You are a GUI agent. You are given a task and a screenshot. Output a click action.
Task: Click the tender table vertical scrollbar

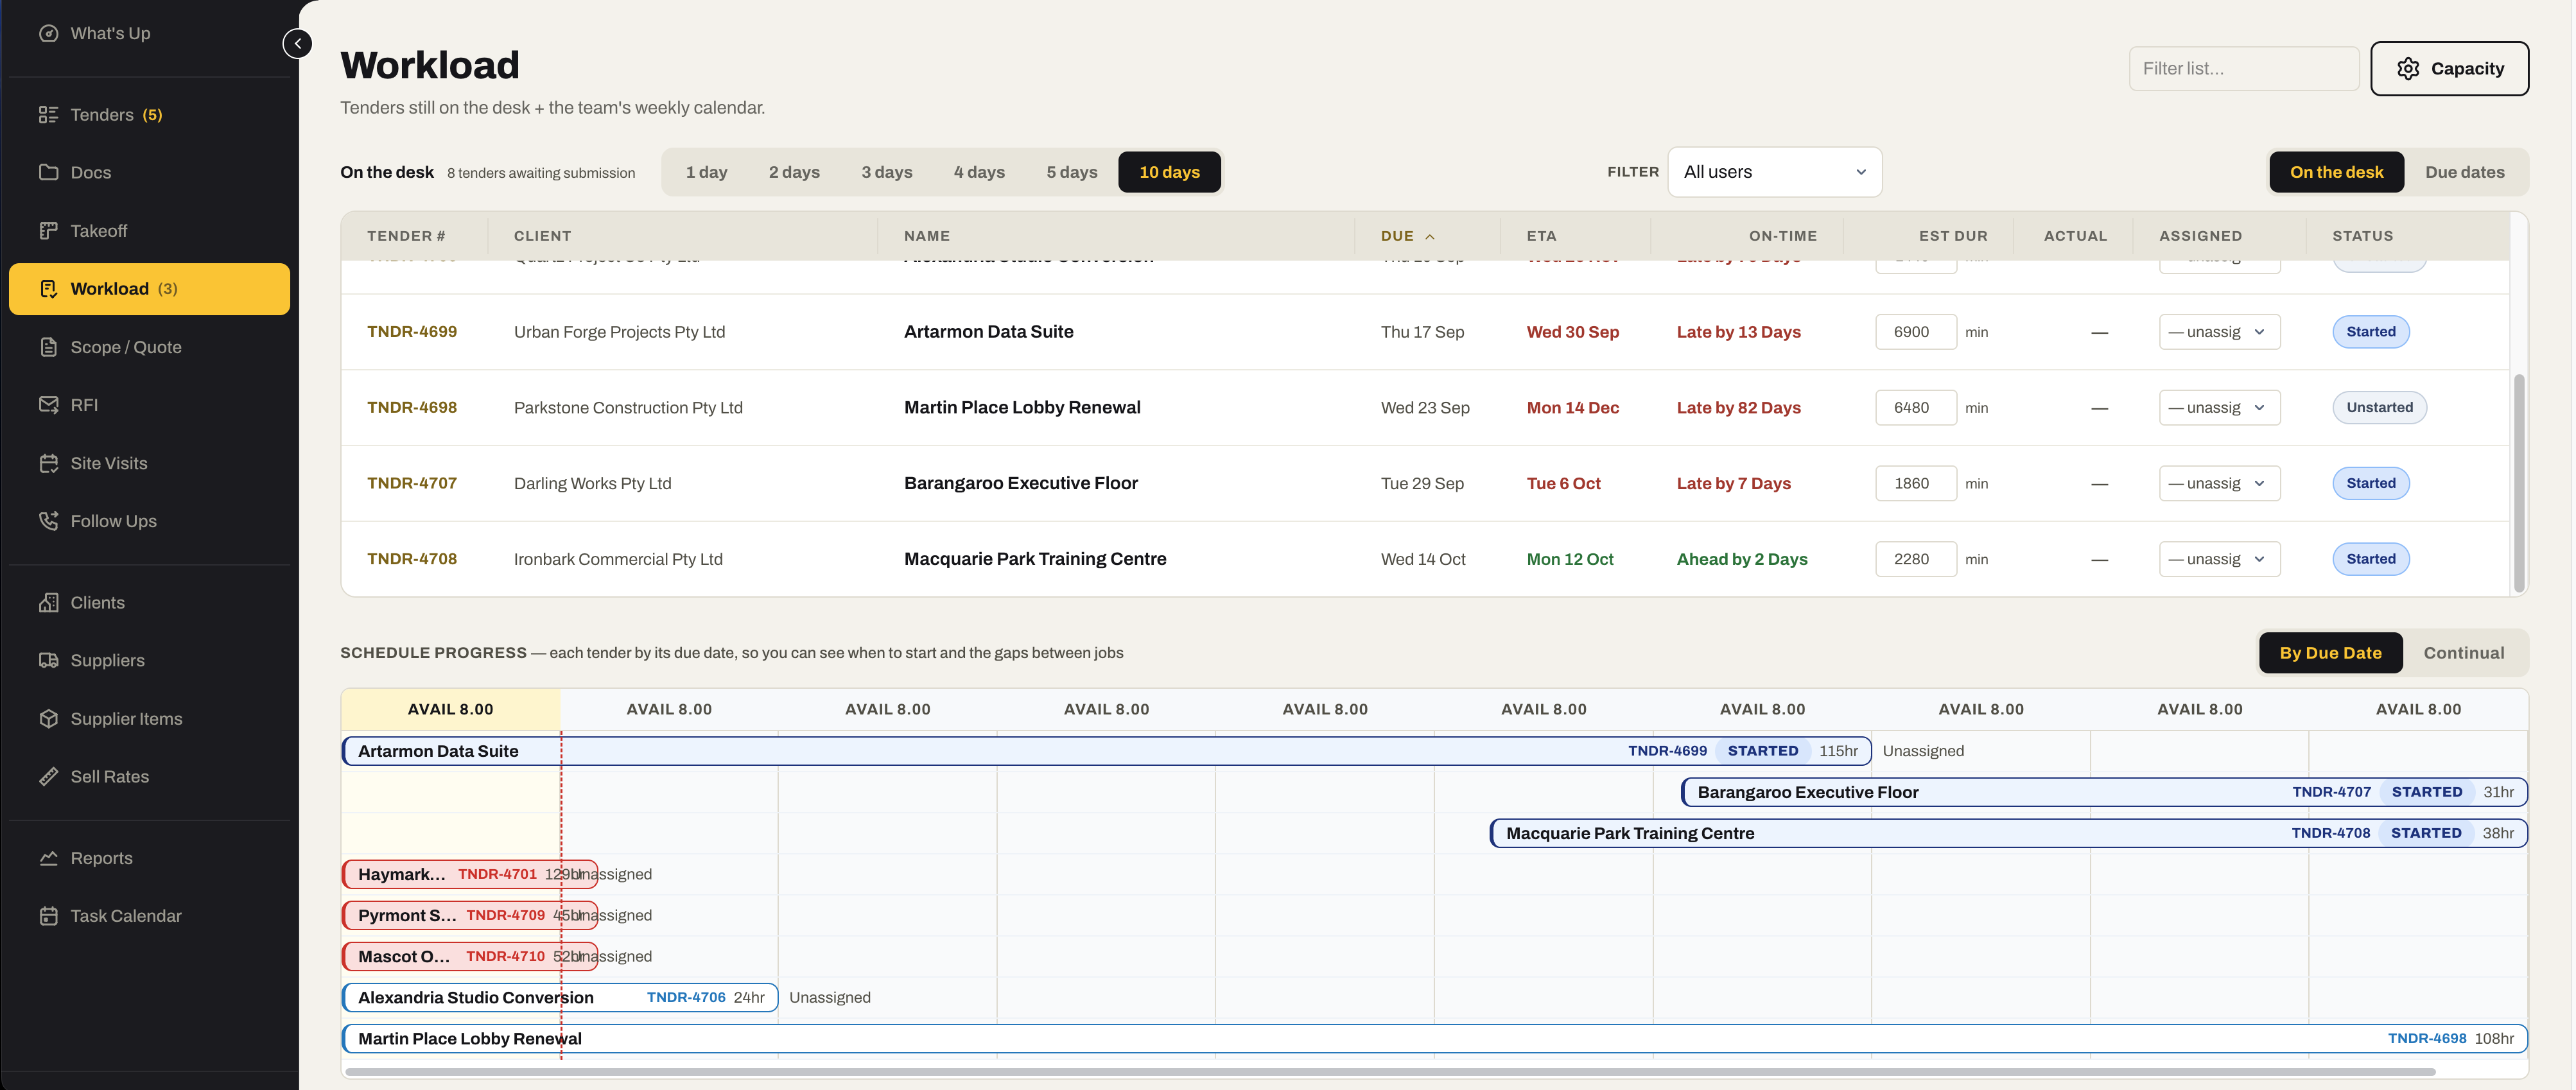[x=2518, y=484]
